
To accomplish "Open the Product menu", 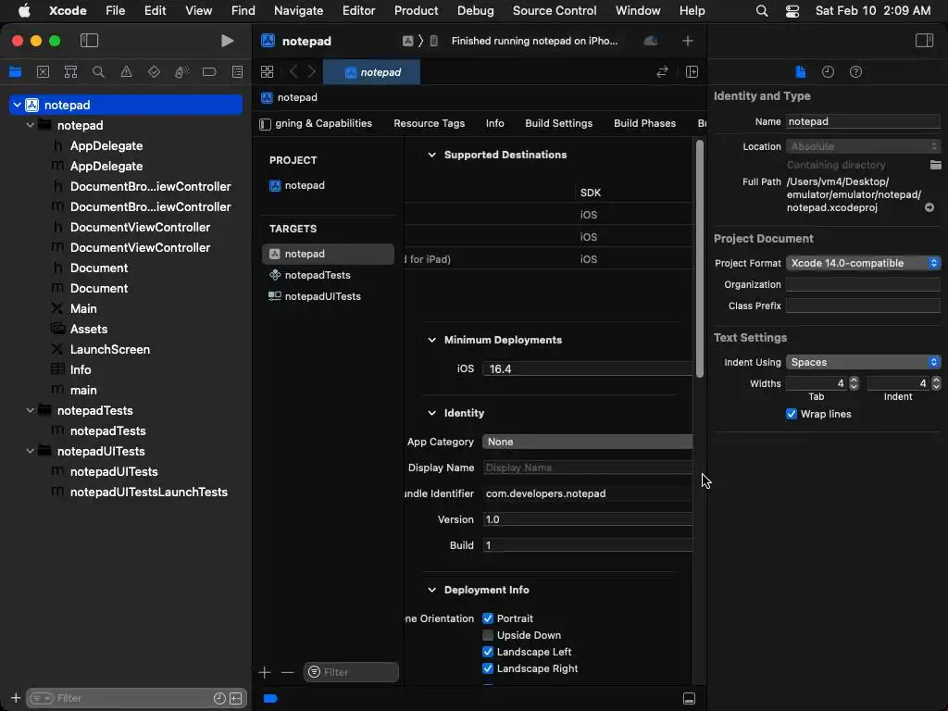I will [x=416, y=10].
